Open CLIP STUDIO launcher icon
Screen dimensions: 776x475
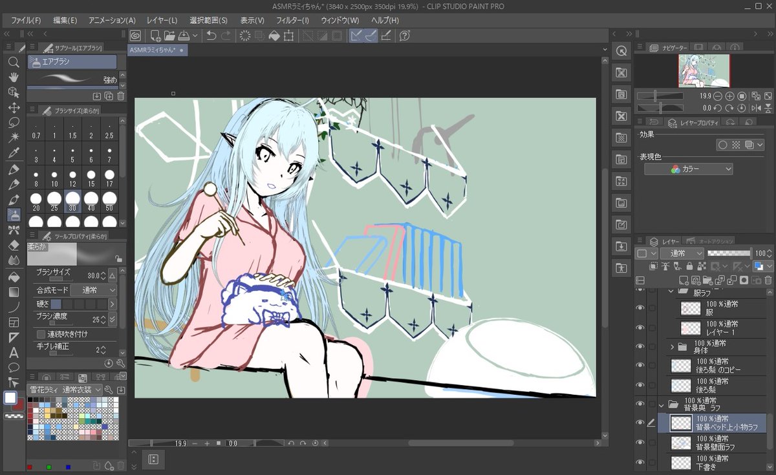(136, 36)
